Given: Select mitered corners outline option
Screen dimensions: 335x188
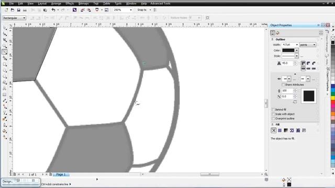Looking at the screenshot, I should (x=303, y=63).
